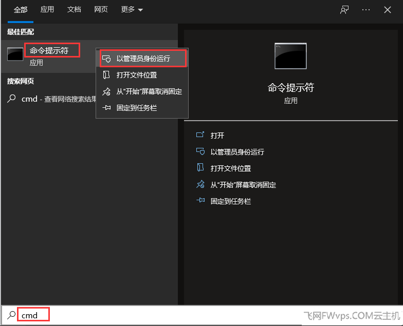Click the command prompt icon in best match

coord(15,54)
